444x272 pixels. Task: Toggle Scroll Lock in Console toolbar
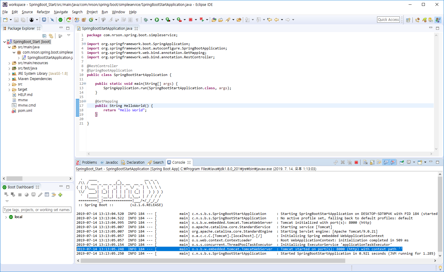tap(372, 162)
